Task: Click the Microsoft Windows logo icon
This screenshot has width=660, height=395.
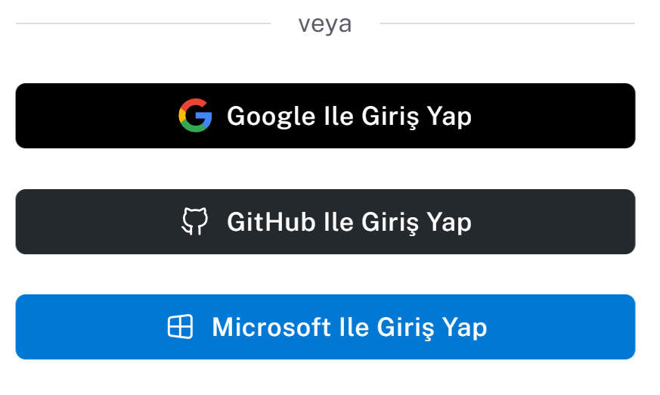Action: (180, 327)
